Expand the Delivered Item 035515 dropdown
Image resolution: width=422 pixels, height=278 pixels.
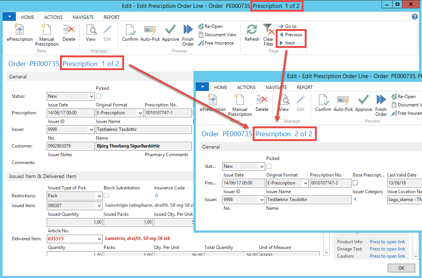99,239
